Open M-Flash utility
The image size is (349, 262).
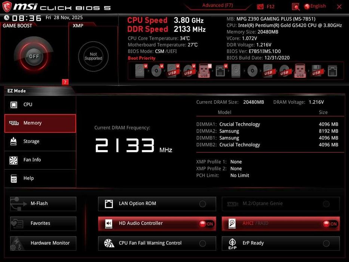[43, 204]
